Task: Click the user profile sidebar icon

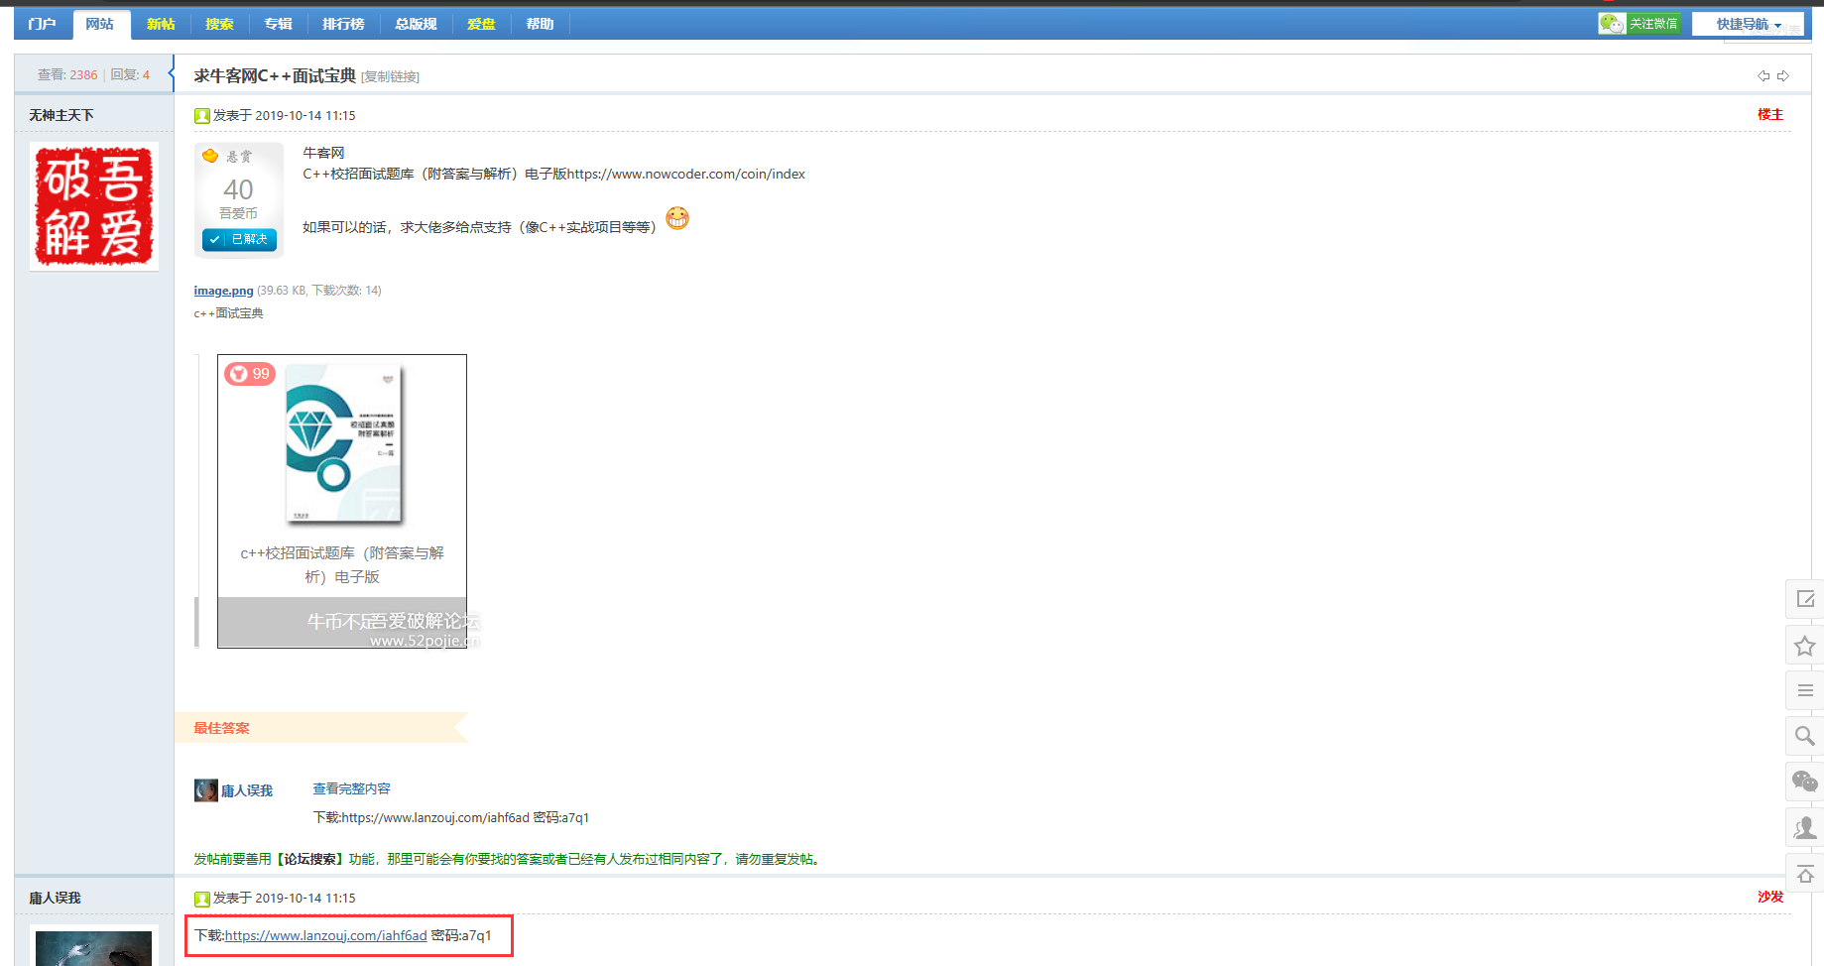Action: pyautogui.click(x=1805, y=827)
